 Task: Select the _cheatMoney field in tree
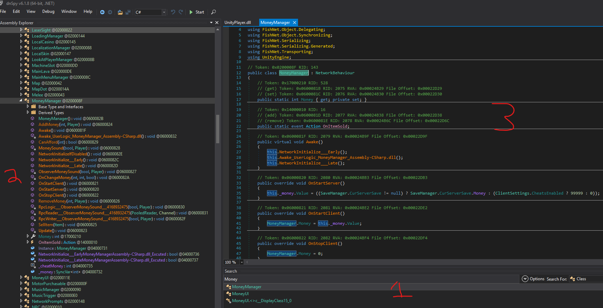click(x=66, y=266)
